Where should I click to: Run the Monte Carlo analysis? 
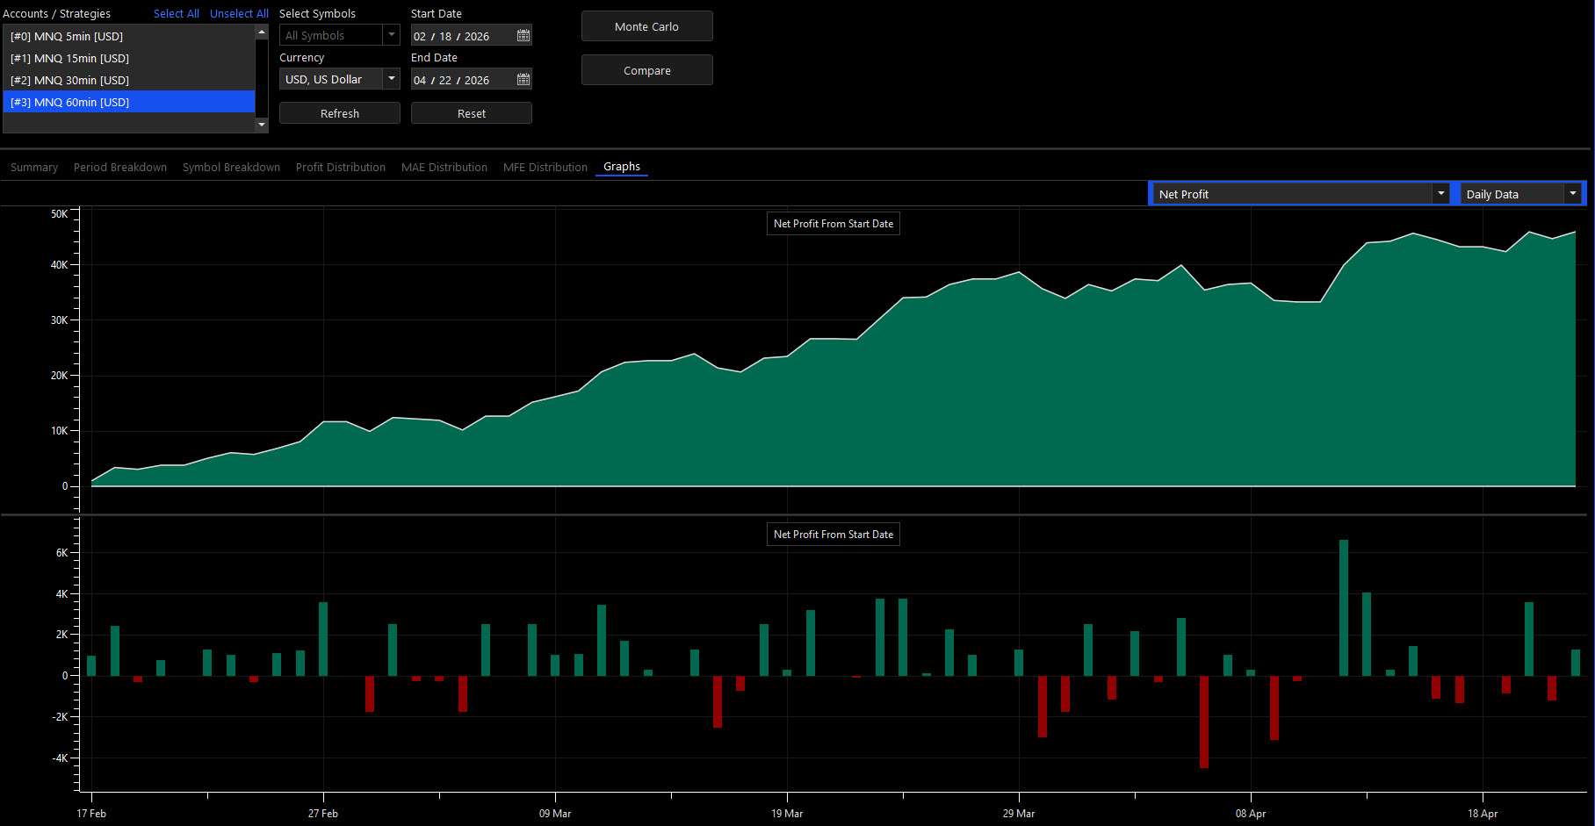click(x=647, y=26)
